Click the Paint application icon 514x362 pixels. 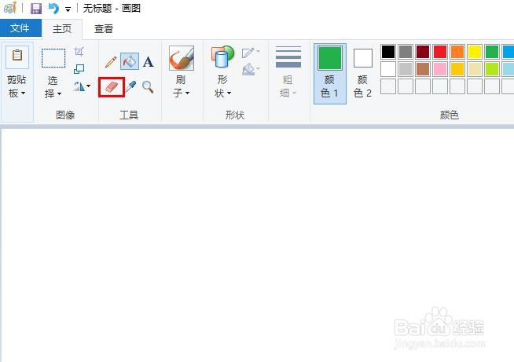point(10,8)
